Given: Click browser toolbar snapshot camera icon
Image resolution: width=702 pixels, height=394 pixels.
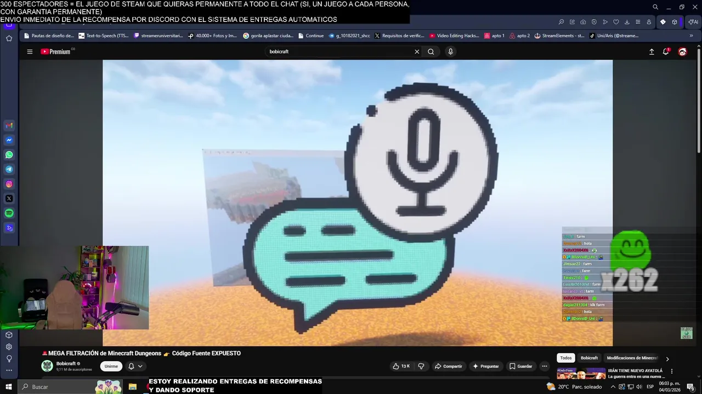Looking at the screenshot, I should (x=583, y=22).
